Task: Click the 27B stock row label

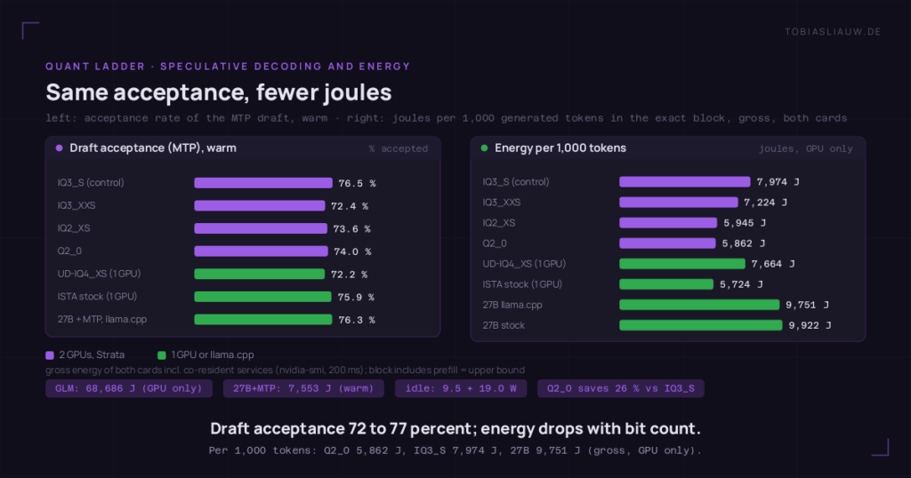Action: click(504, 325)
